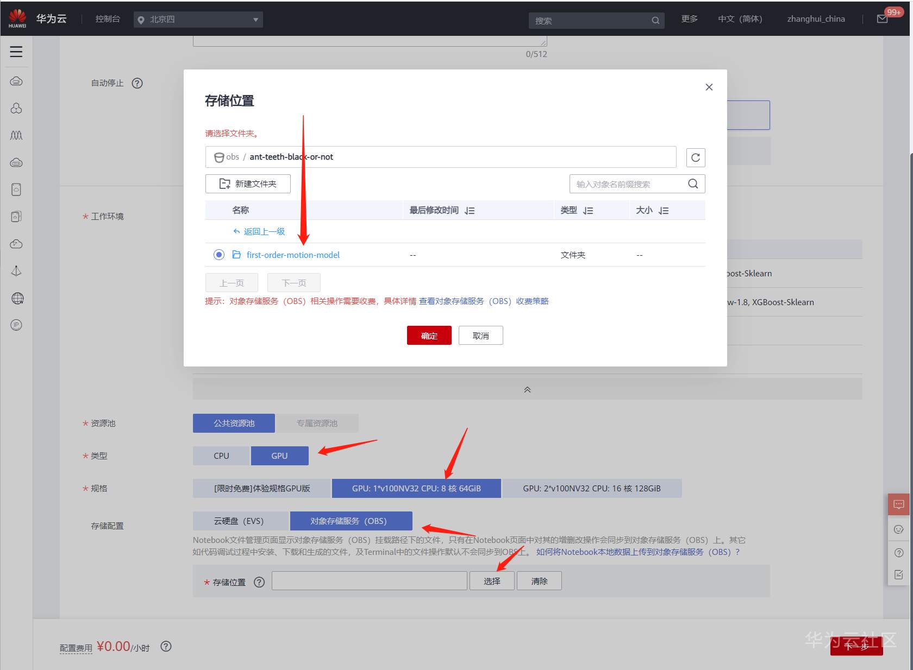
Task: Click the help icon next to 自动停止
Action: pyautogui.click(x=137, y=83)
